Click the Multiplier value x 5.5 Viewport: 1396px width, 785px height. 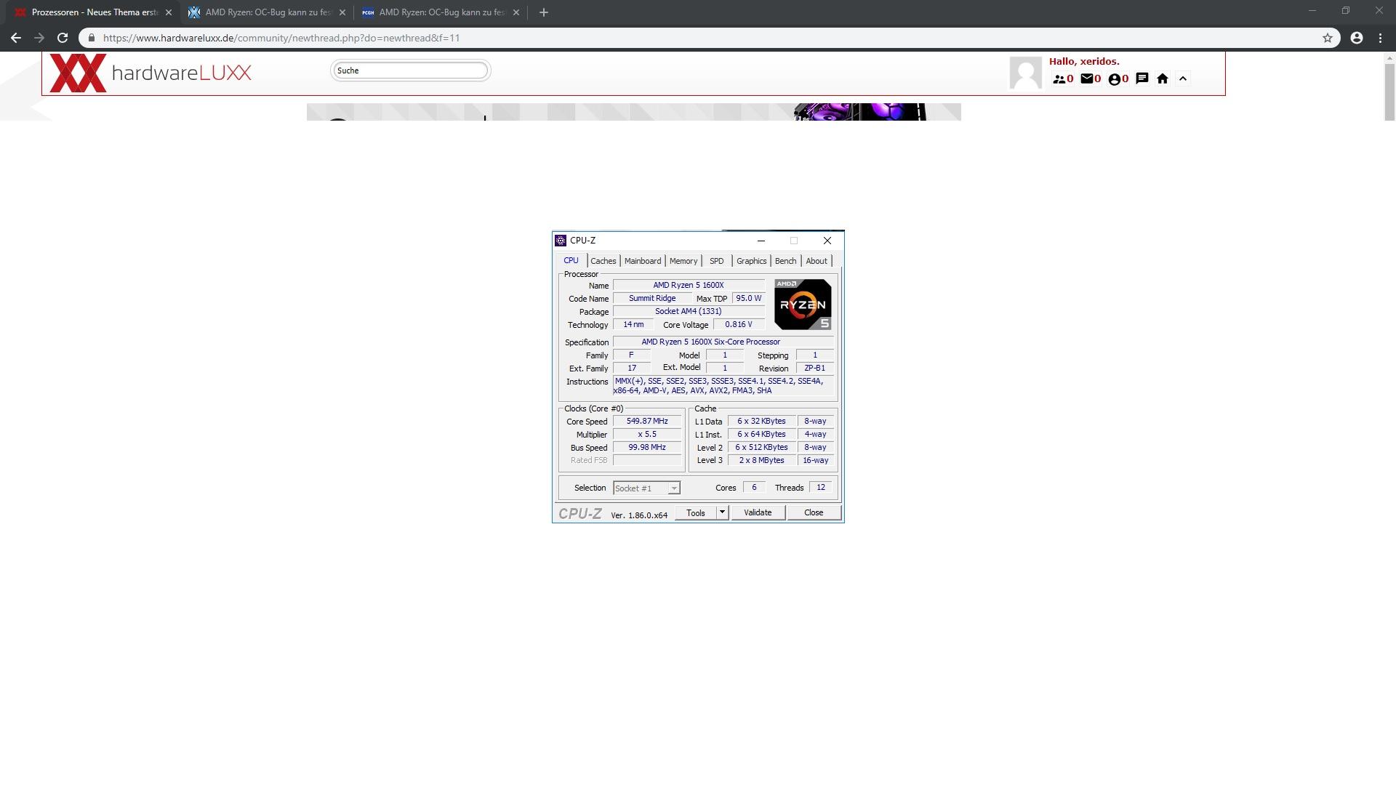coord(647,435)
